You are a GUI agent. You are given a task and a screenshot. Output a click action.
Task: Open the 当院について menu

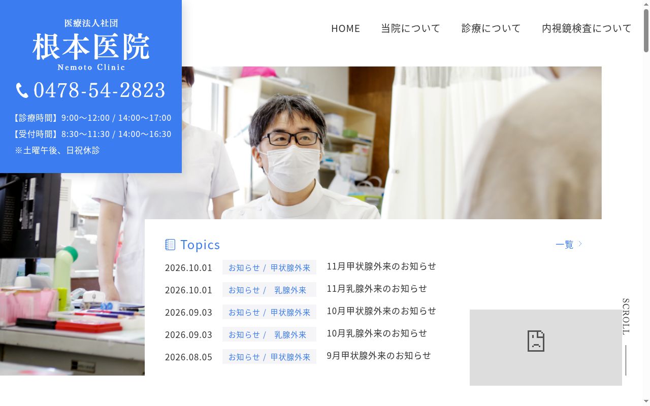tap(411, 28)
